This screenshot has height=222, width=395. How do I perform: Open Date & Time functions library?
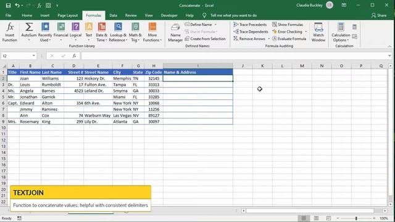click(x=101, y=32)
